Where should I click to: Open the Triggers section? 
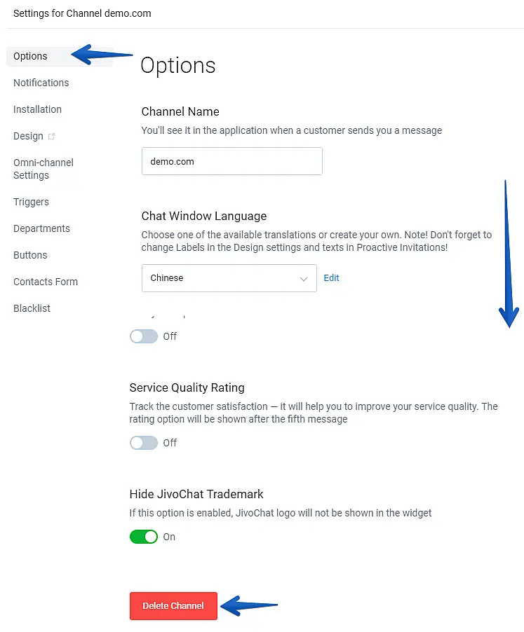point(32,202)
